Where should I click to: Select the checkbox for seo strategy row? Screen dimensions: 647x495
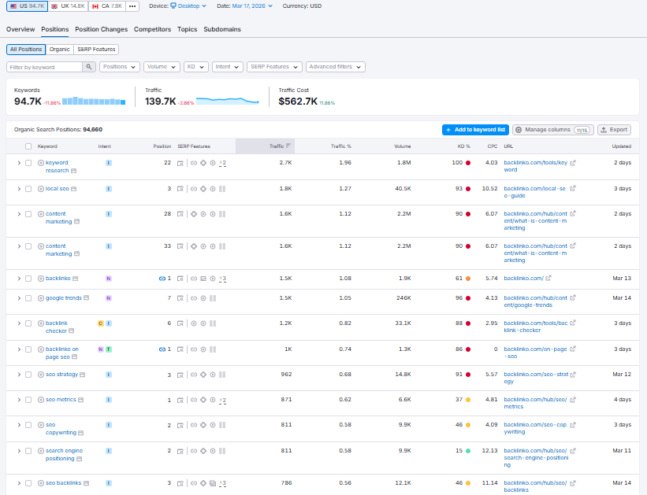28,375
